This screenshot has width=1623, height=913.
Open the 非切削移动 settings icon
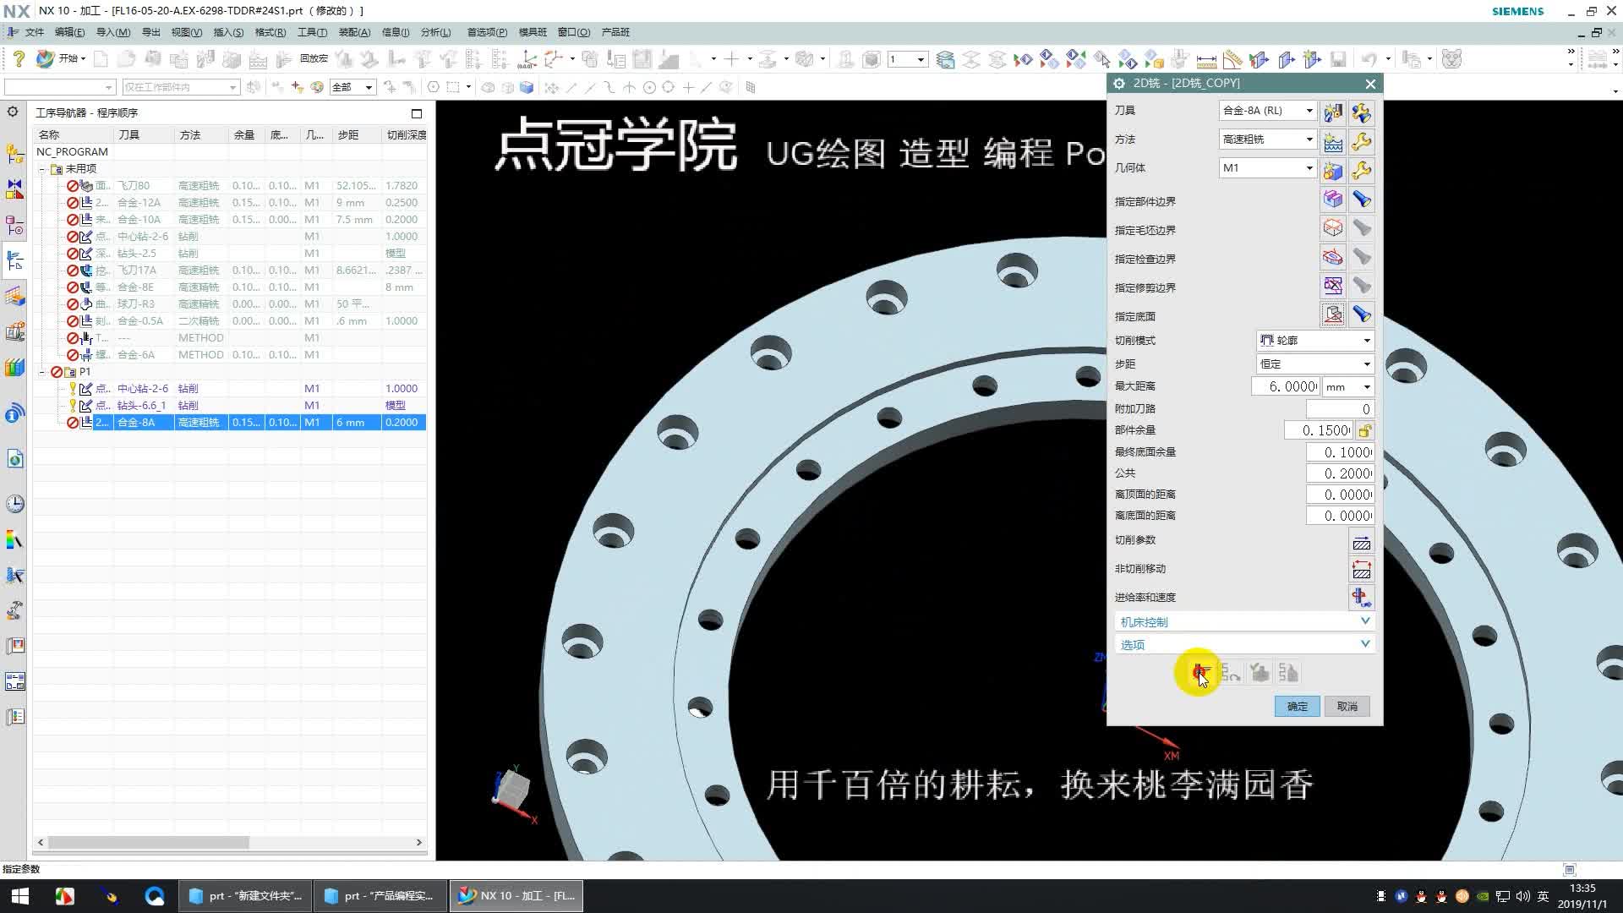[x=1361, y=569]
